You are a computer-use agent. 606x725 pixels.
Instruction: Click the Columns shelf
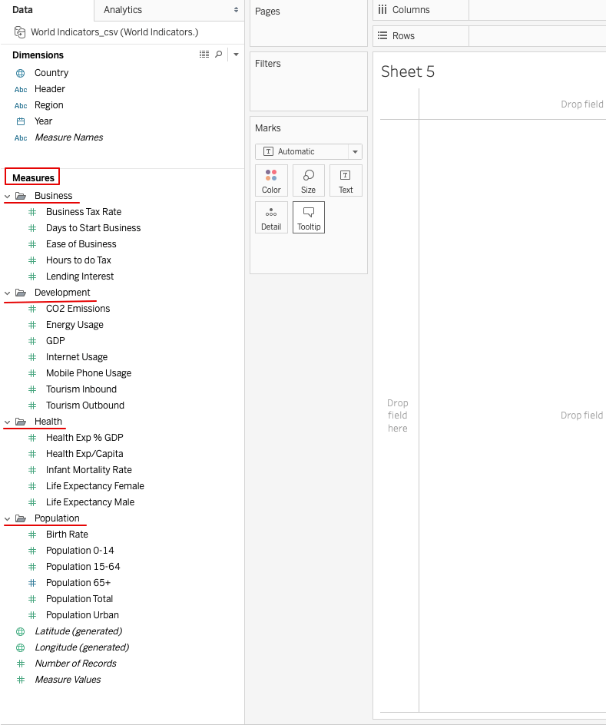point(538,10)
